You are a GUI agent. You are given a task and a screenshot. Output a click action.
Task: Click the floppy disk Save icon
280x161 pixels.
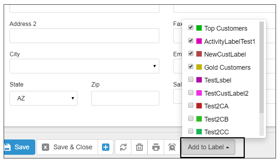coord(7,147)
